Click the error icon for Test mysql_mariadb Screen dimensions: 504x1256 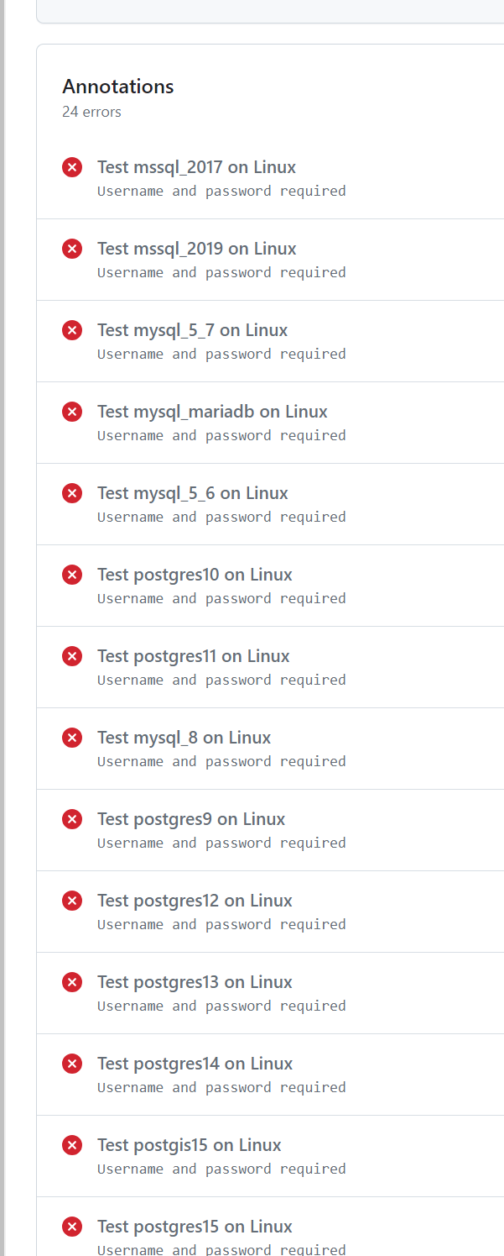point(72,412)
